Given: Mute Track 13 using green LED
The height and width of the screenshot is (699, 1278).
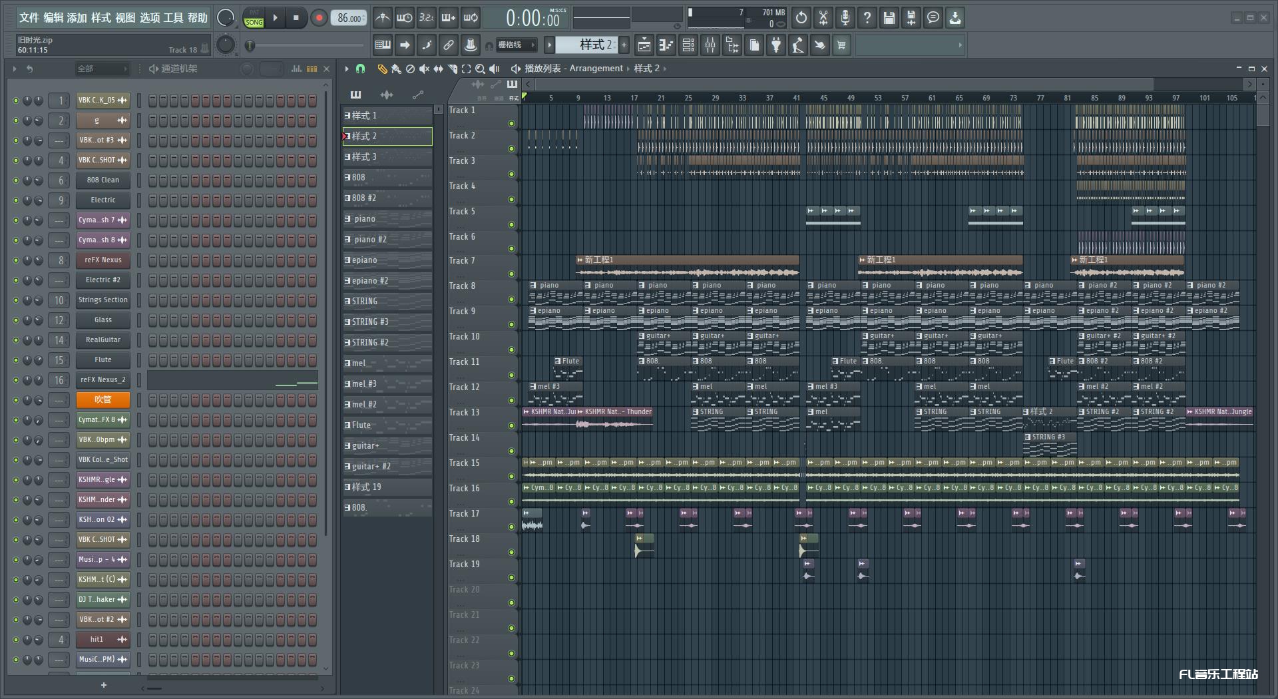Looking at the screenshot, I should pyautogui.click(x=511, y=426).
